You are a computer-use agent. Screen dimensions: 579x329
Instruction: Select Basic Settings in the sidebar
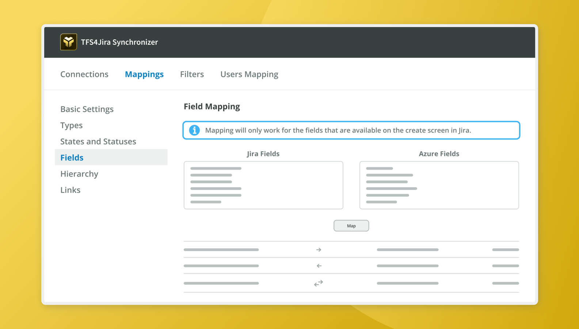click(x=87, y=109)
